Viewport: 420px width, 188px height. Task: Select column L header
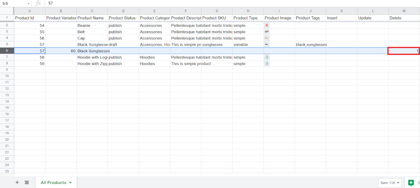pos(373,11)
